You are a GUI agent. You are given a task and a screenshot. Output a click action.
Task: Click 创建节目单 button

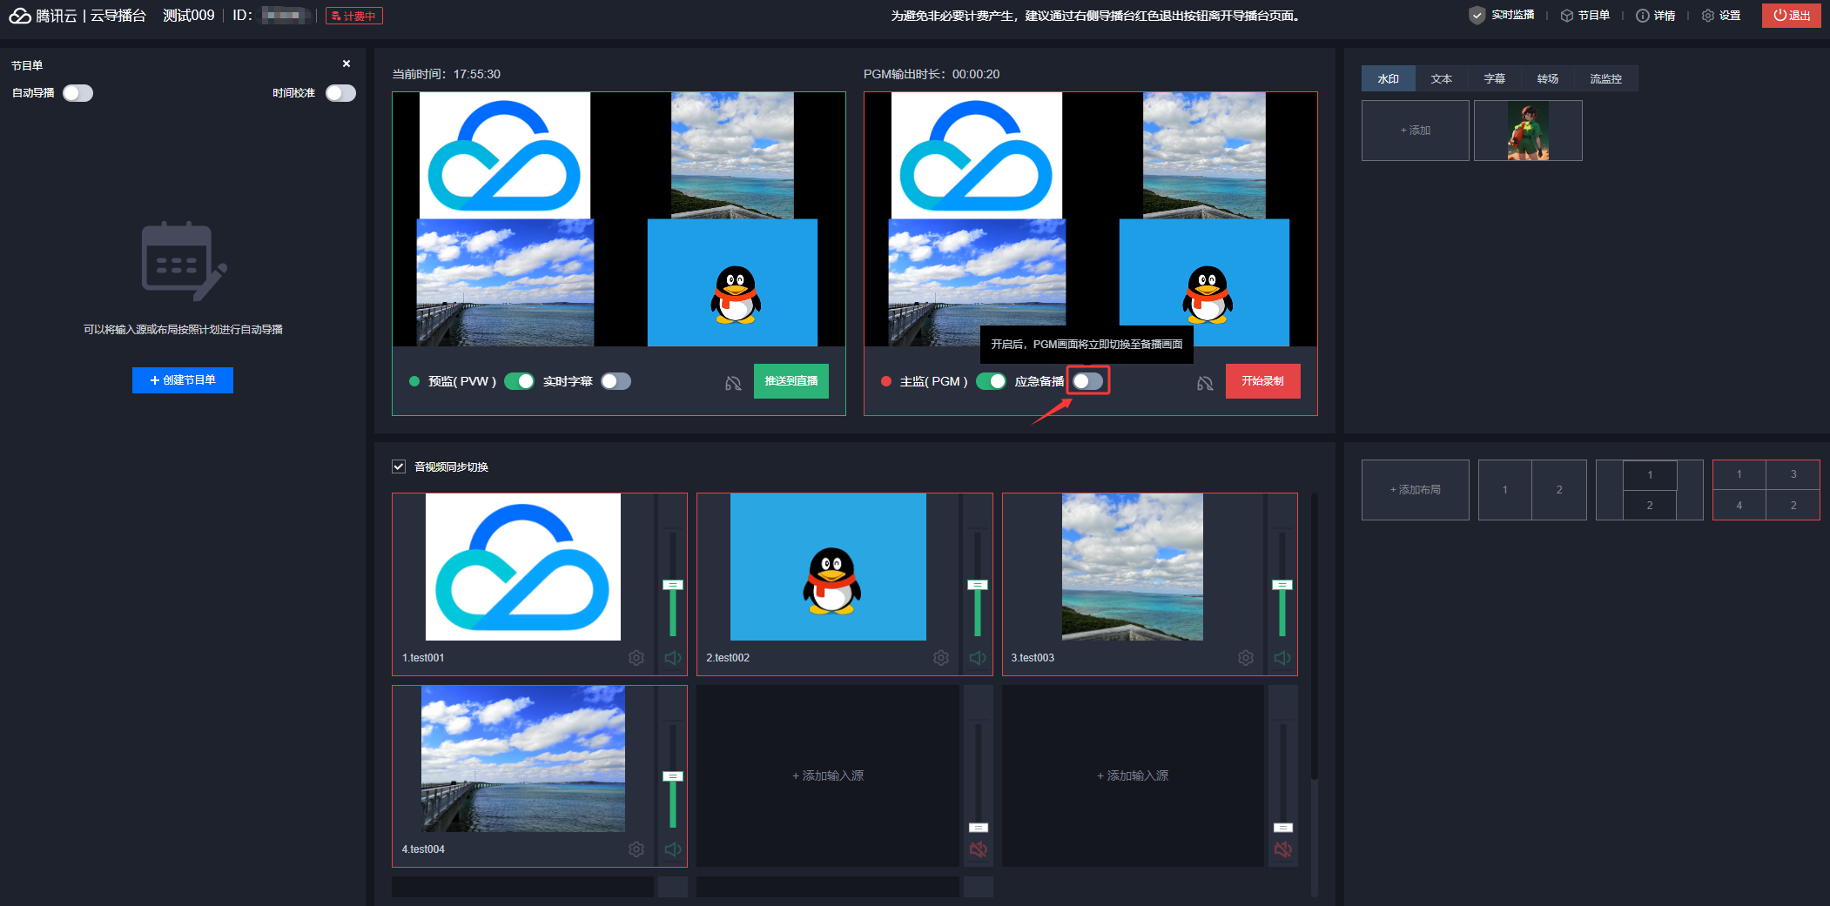[x=183, y=380]
